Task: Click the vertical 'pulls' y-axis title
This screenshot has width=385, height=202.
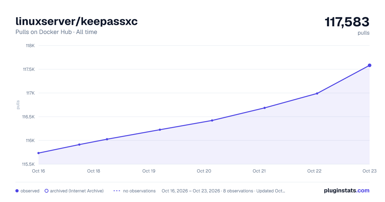Action: click(18, 105)
